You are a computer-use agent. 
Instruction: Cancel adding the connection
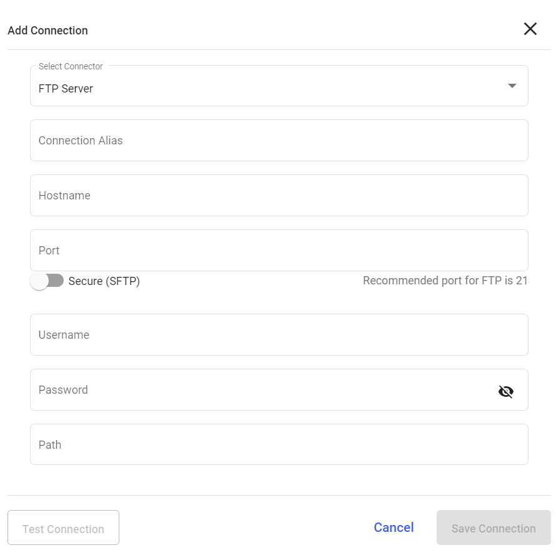pos(394,527)
